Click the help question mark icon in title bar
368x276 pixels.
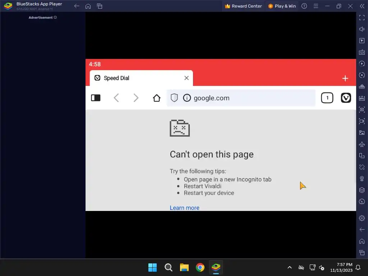click(x=304, y=6)
